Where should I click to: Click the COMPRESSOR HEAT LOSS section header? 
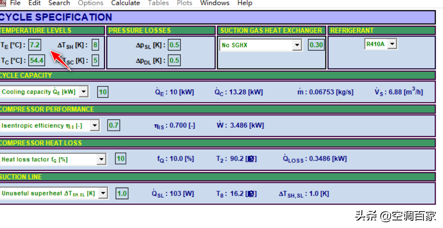coord(217,143)
